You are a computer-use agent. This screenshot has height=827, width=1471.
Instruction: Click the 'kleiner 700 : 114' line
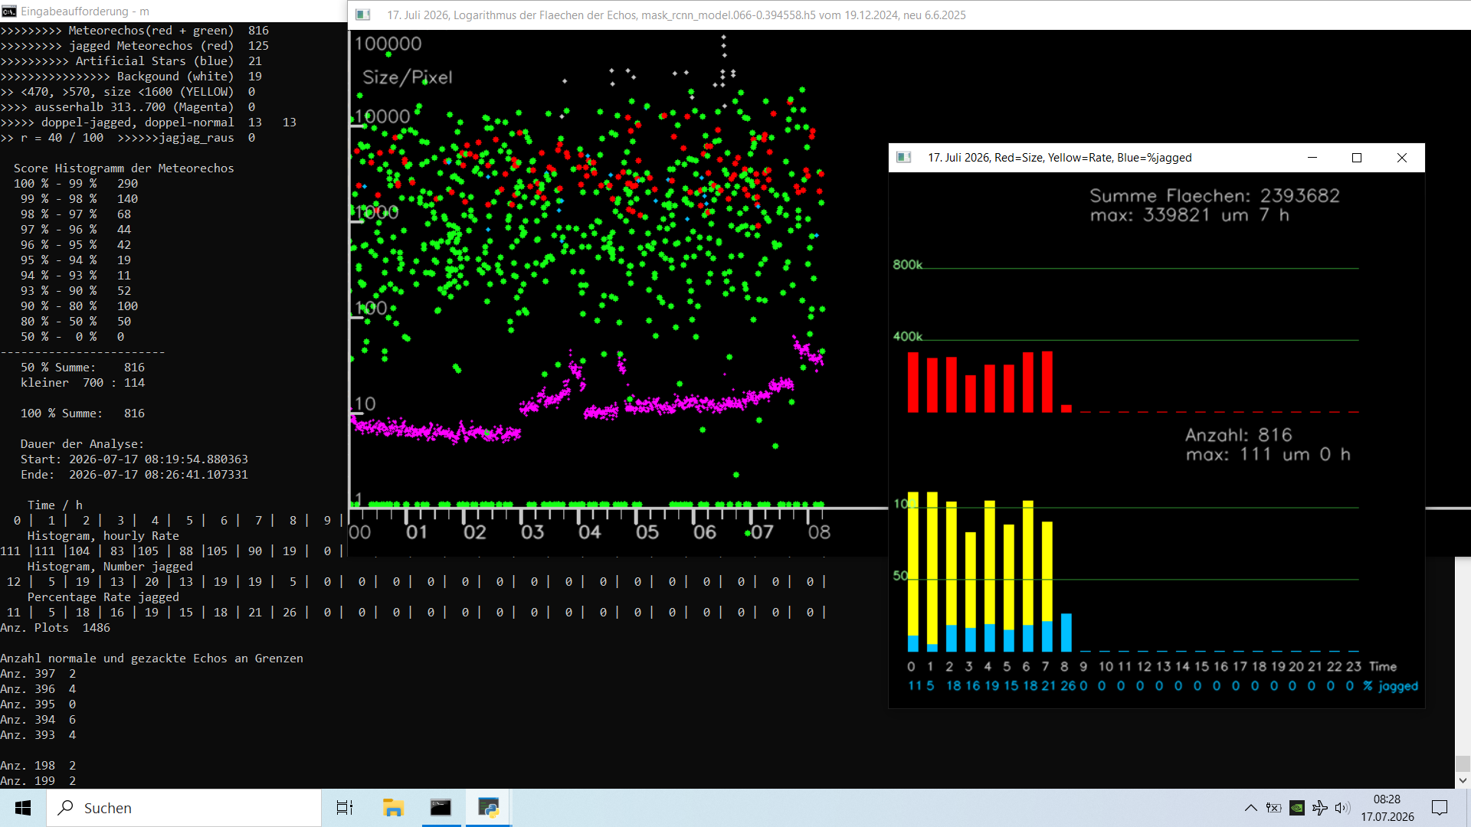click(x=83, y=383)
